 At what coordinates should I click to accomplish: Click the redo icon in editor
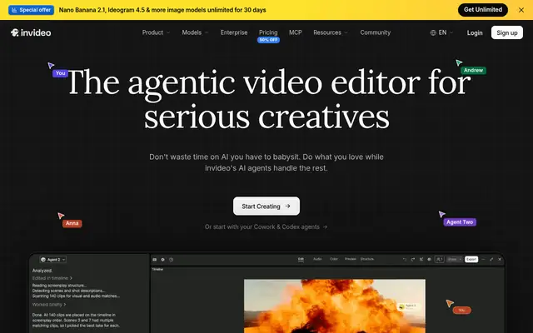tap(413, 259)
